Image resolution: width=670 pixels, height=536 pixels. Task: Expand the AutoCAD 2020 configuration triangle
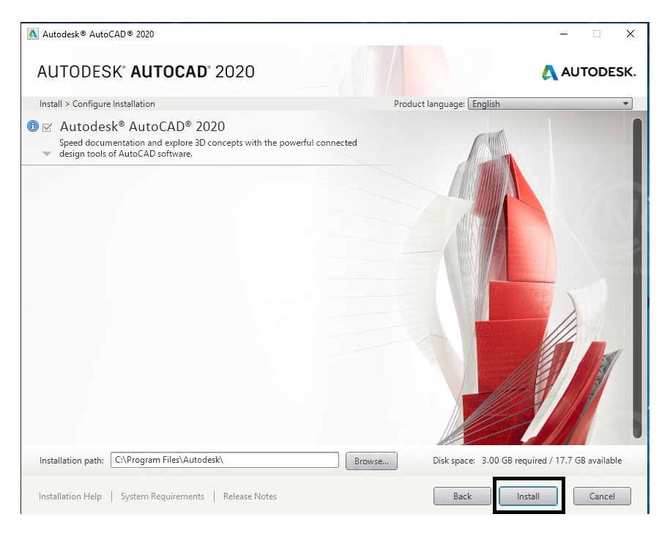click(x=47, y=155)
